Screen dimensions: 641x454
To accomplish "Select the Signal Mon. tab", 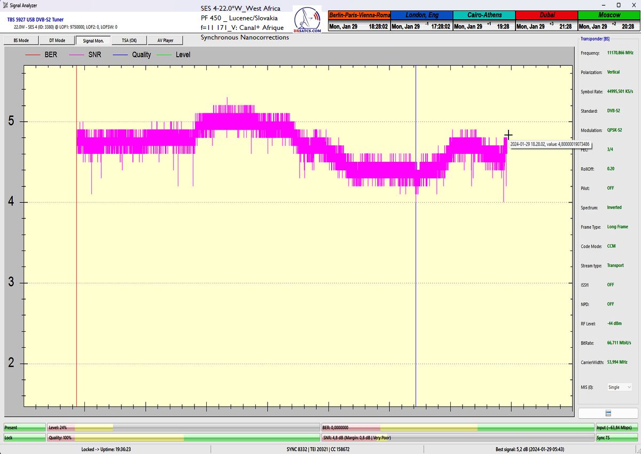I will tap(93, 41).
